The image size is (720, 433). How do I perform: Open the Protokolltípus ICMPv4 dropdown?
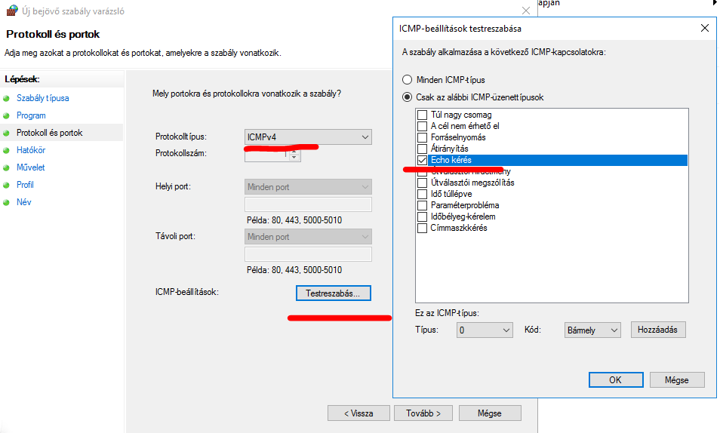click(x=308, y=137)
